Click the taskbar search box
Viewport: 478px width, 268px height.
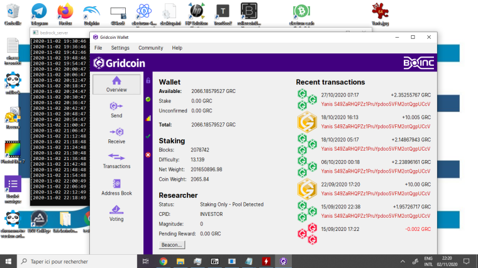77,261
